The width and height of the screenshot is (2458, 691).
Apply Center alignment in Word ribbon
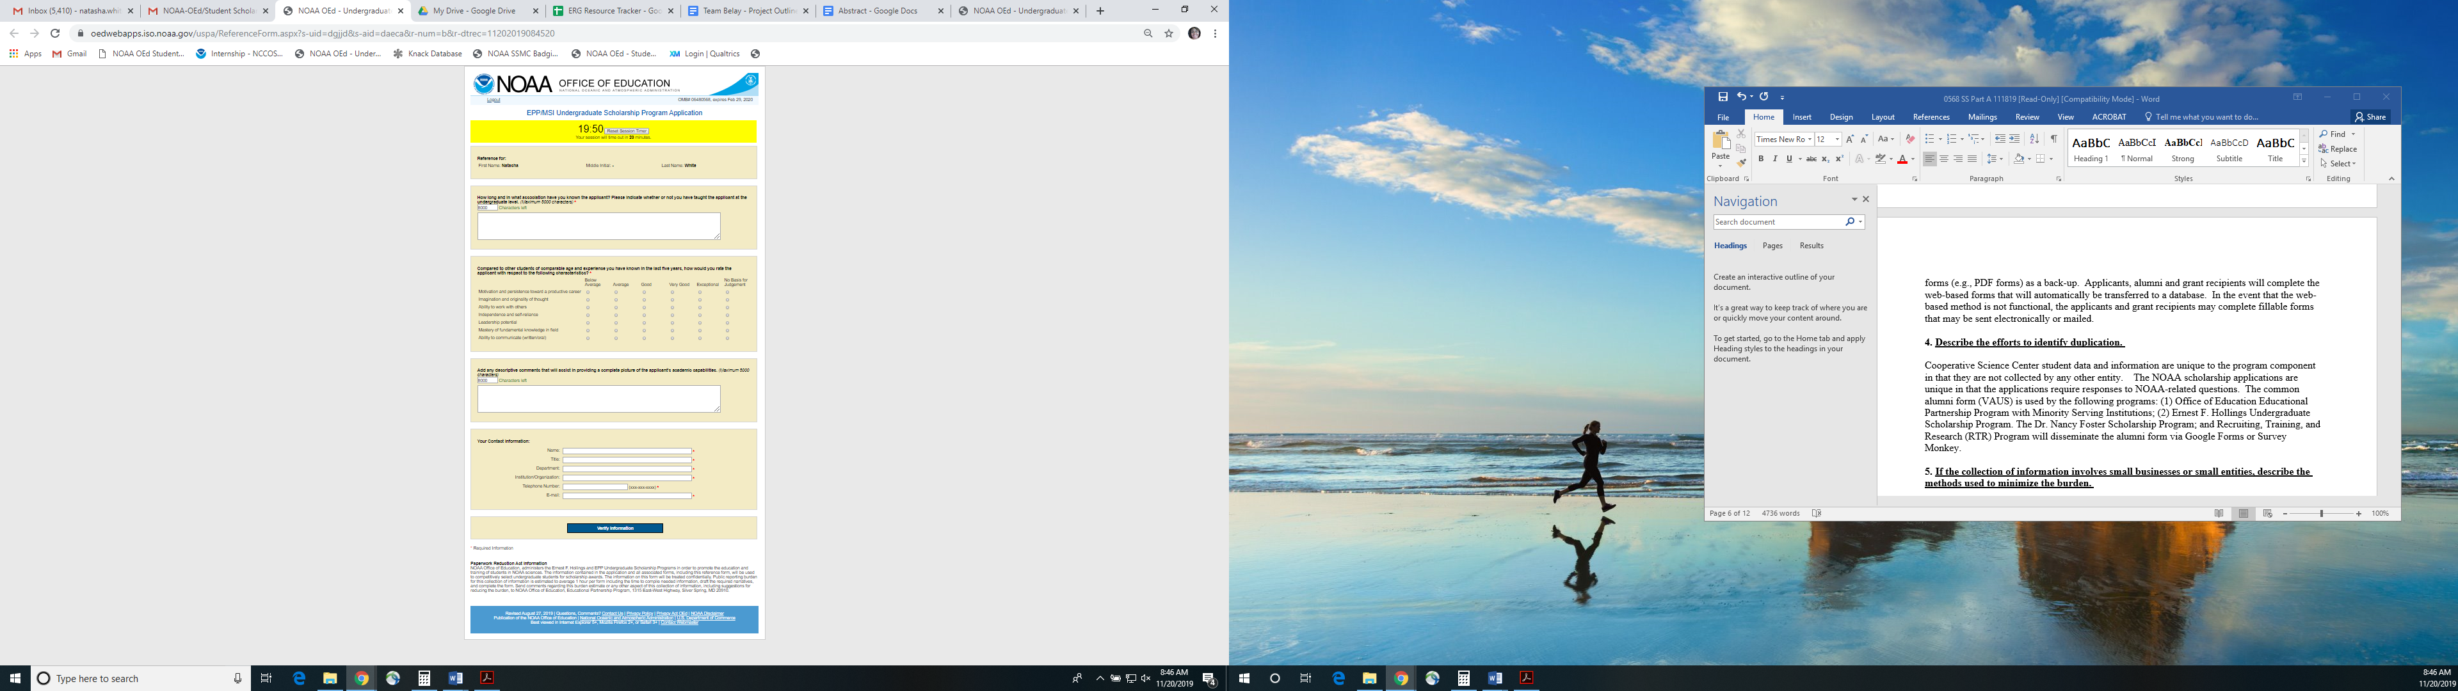pyautogui.click(x=1944, y=159)
